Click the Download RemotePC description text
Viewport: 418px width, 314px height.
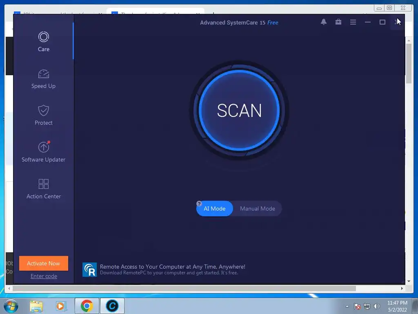pyautogui.click(x=169, y=273)
